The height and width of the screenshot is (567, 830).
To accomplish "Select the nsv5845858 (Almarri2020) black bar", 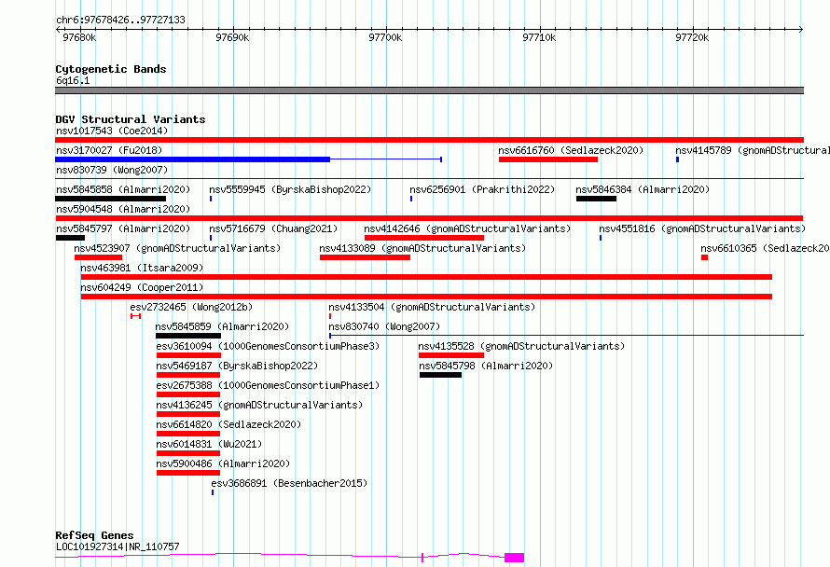I will tap(111, 199).
